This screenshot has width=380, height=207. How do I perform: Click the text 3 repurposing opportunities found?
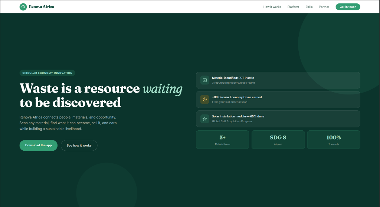click(x=233, y=83)
